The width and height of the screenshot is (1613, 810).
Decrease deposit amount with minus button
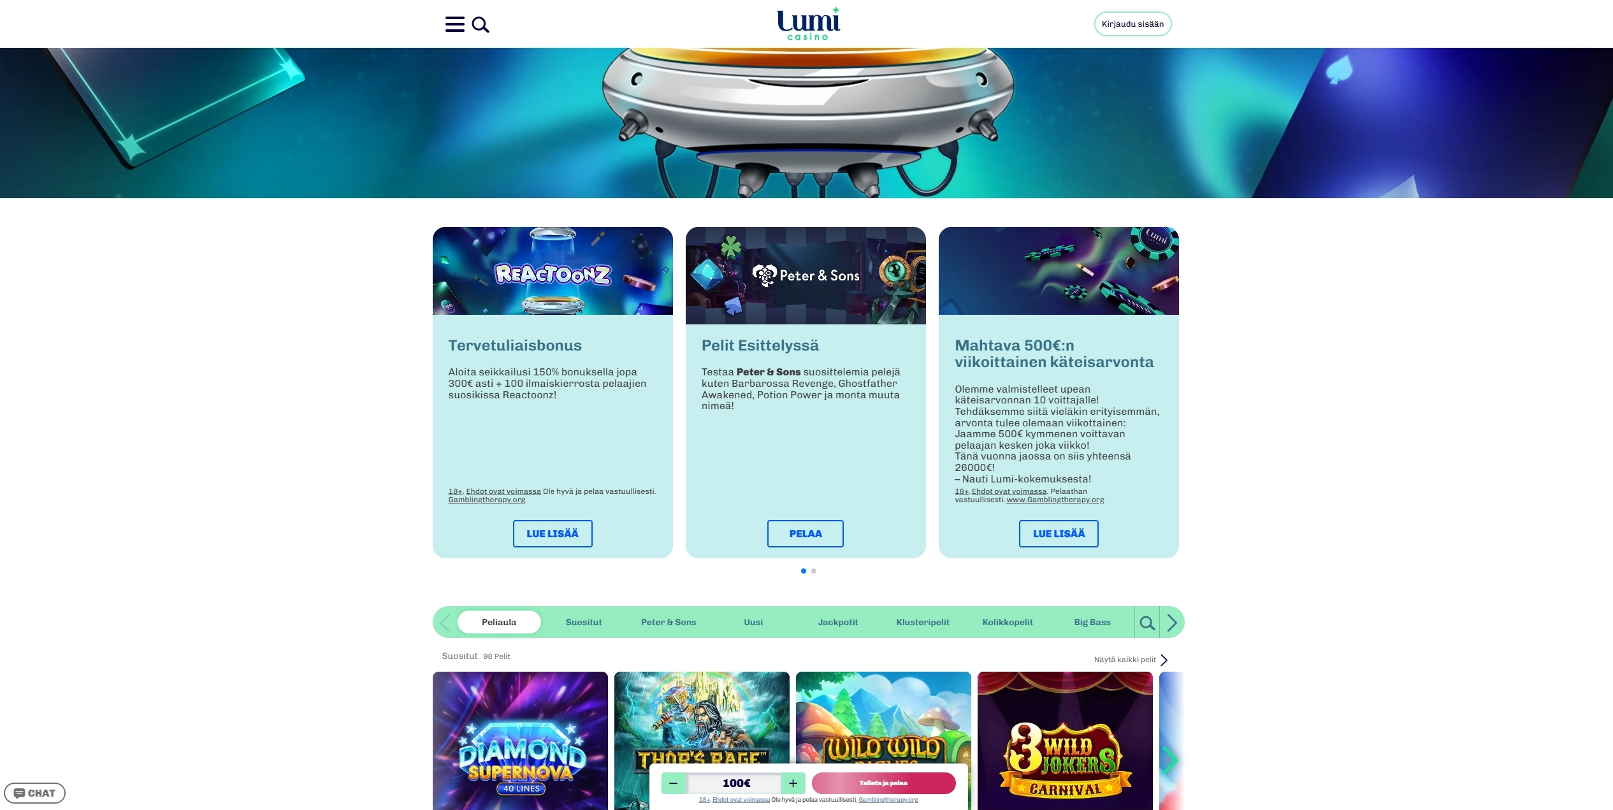click(x=674, y=783)
